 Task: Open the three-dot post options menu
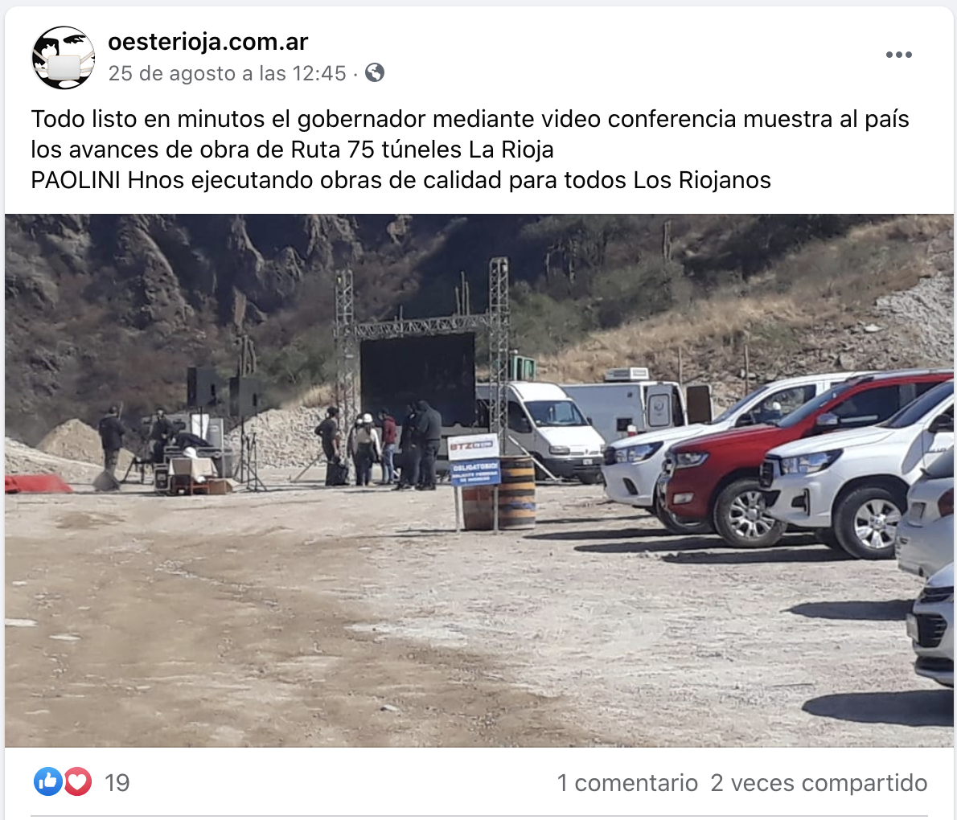[899, 55]
